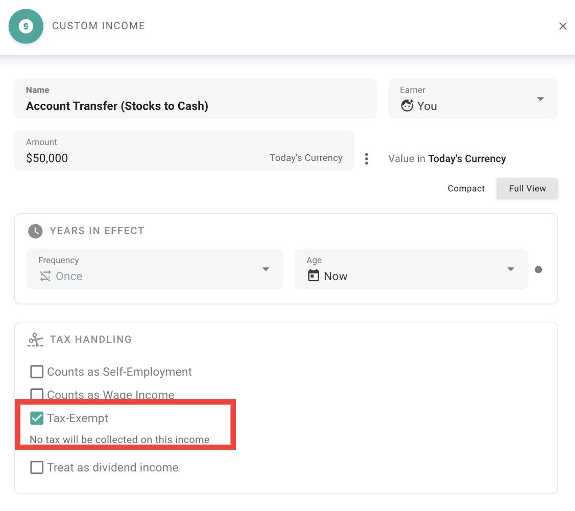
Task: Click the Today's Currency label in Amount field
Action: pyautogui.click(x=306, y=158)
